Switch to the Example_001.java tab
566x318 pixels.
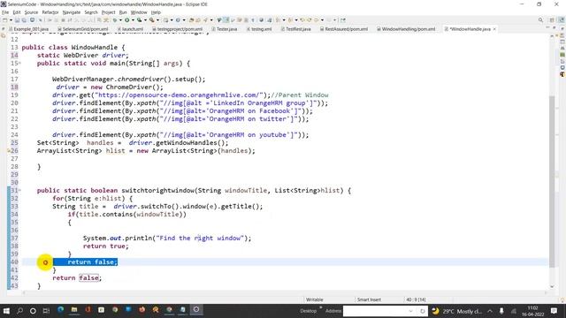[x=29, y=29]
